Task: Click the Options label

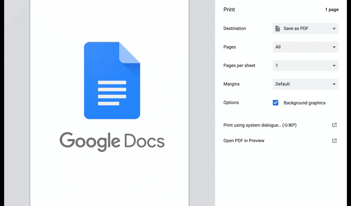Action: [x=231, y=102]
